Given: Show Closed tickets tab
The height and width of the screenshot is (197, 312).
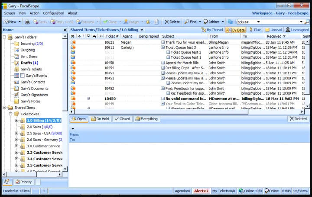Looking at the screenshot, I should [x=122, y=119].
